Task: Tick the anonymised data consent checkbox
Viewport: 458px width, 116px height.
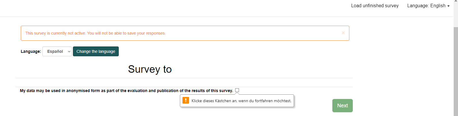Action: [x=237, y=90]
